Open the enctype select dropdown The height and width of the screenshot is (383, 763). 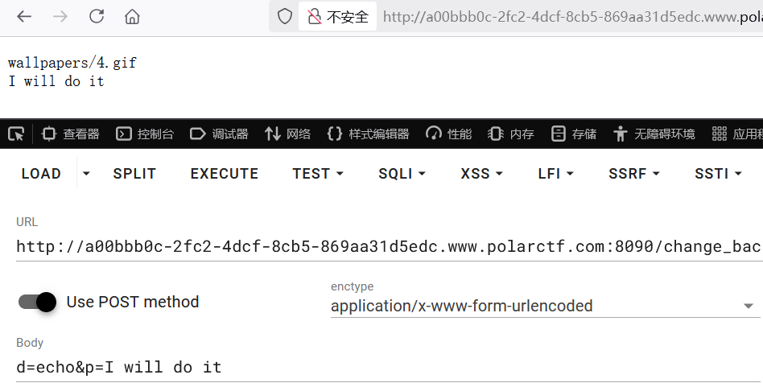[x=544, y=306]
